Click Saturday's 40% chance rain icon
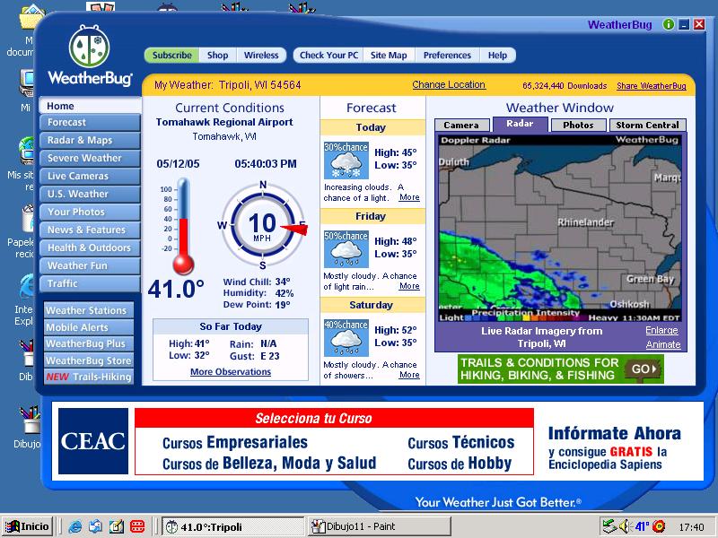The height and width of the screenshot is (538, 718). point(346,338)
